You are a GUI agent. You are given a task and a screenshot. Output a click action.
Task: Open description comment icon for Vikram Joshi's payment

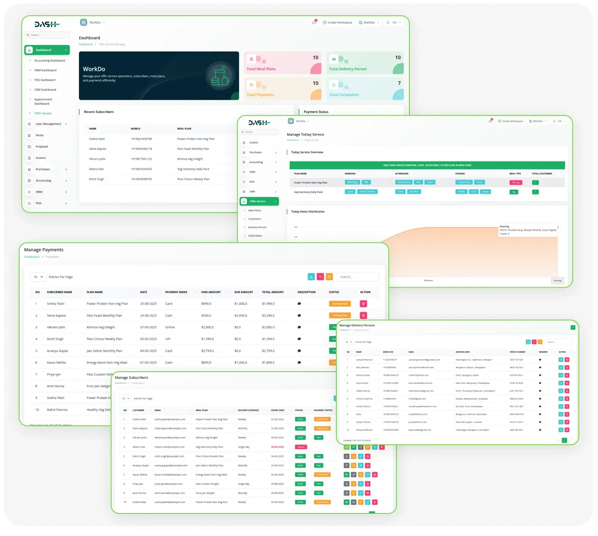pyautogui.click(x=299, y=327)
